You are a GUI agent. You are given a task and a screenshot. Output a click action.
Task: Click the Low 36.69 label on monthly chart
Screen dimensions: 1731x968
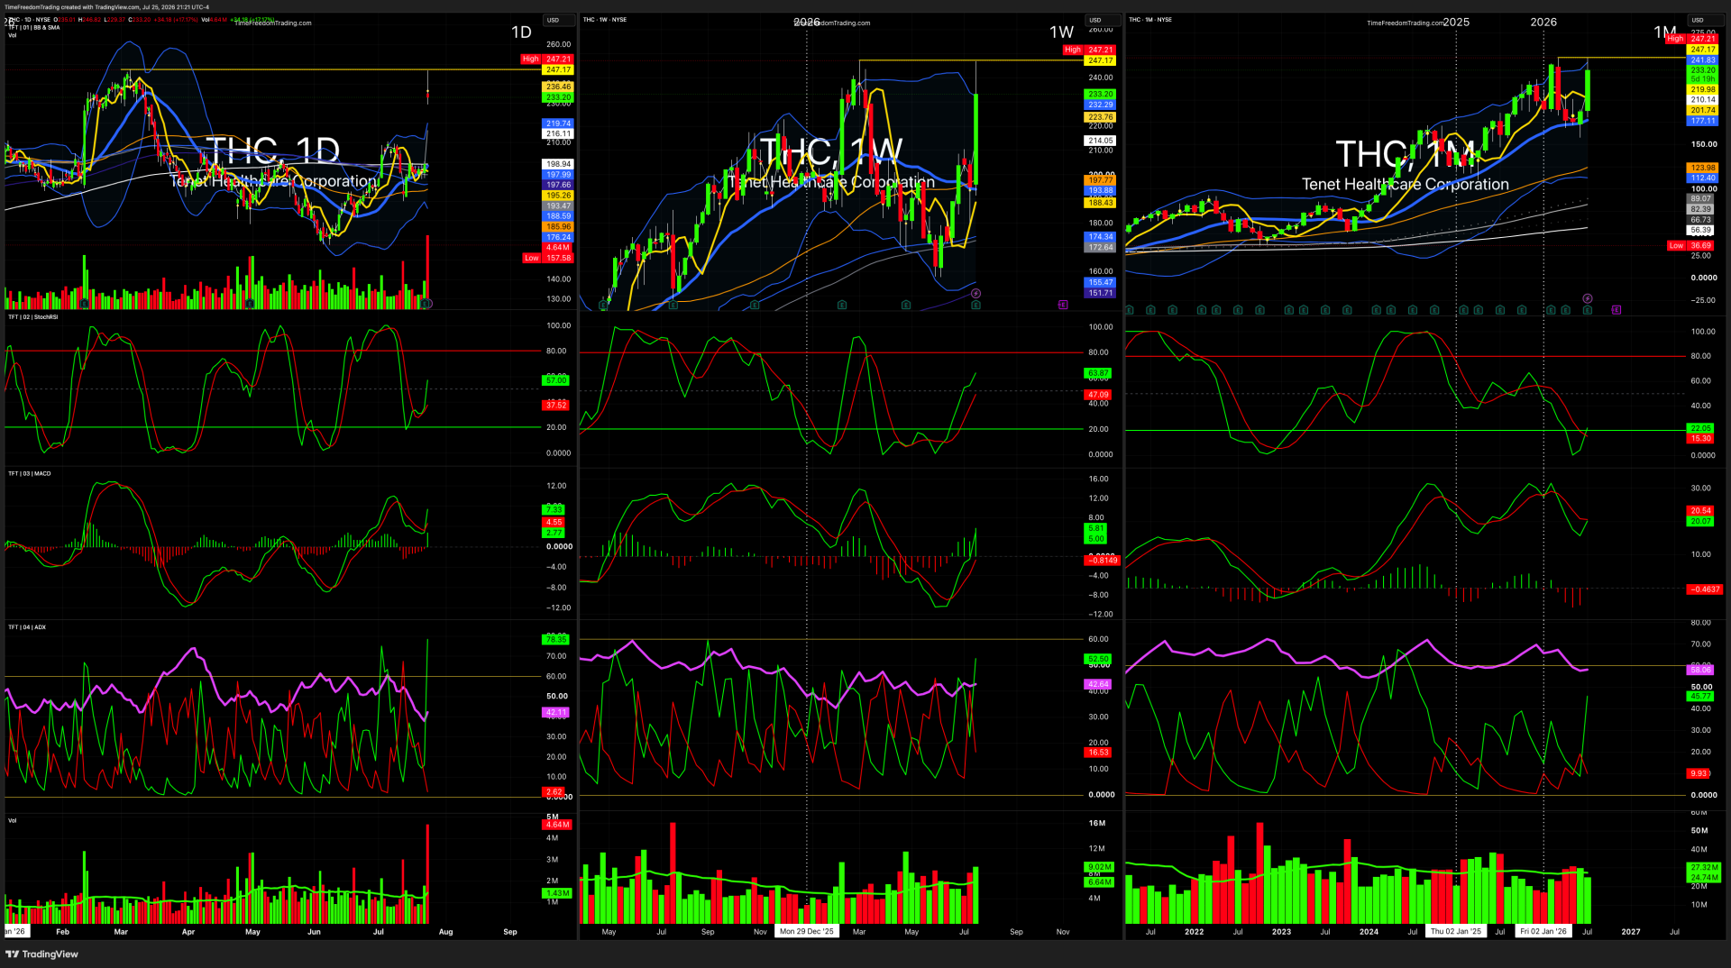pos(1692,245)
